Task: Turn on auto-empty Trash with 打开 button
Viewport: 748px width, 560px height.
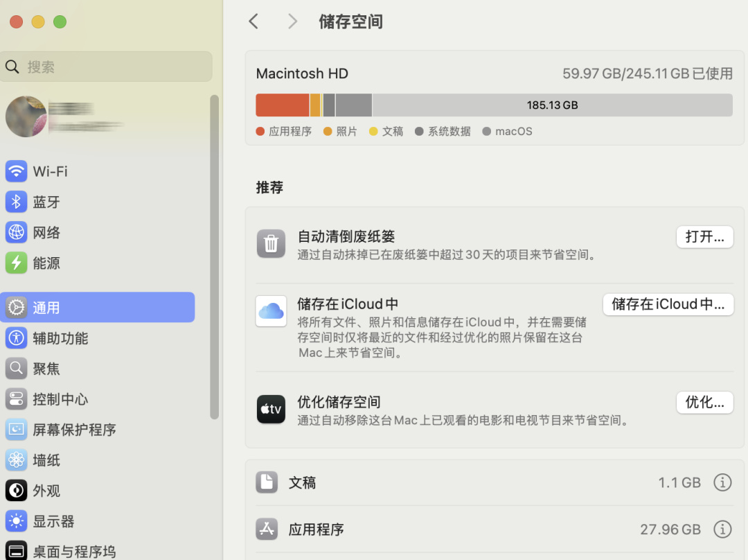Action: pyautogui.click(x=704, y=237)
